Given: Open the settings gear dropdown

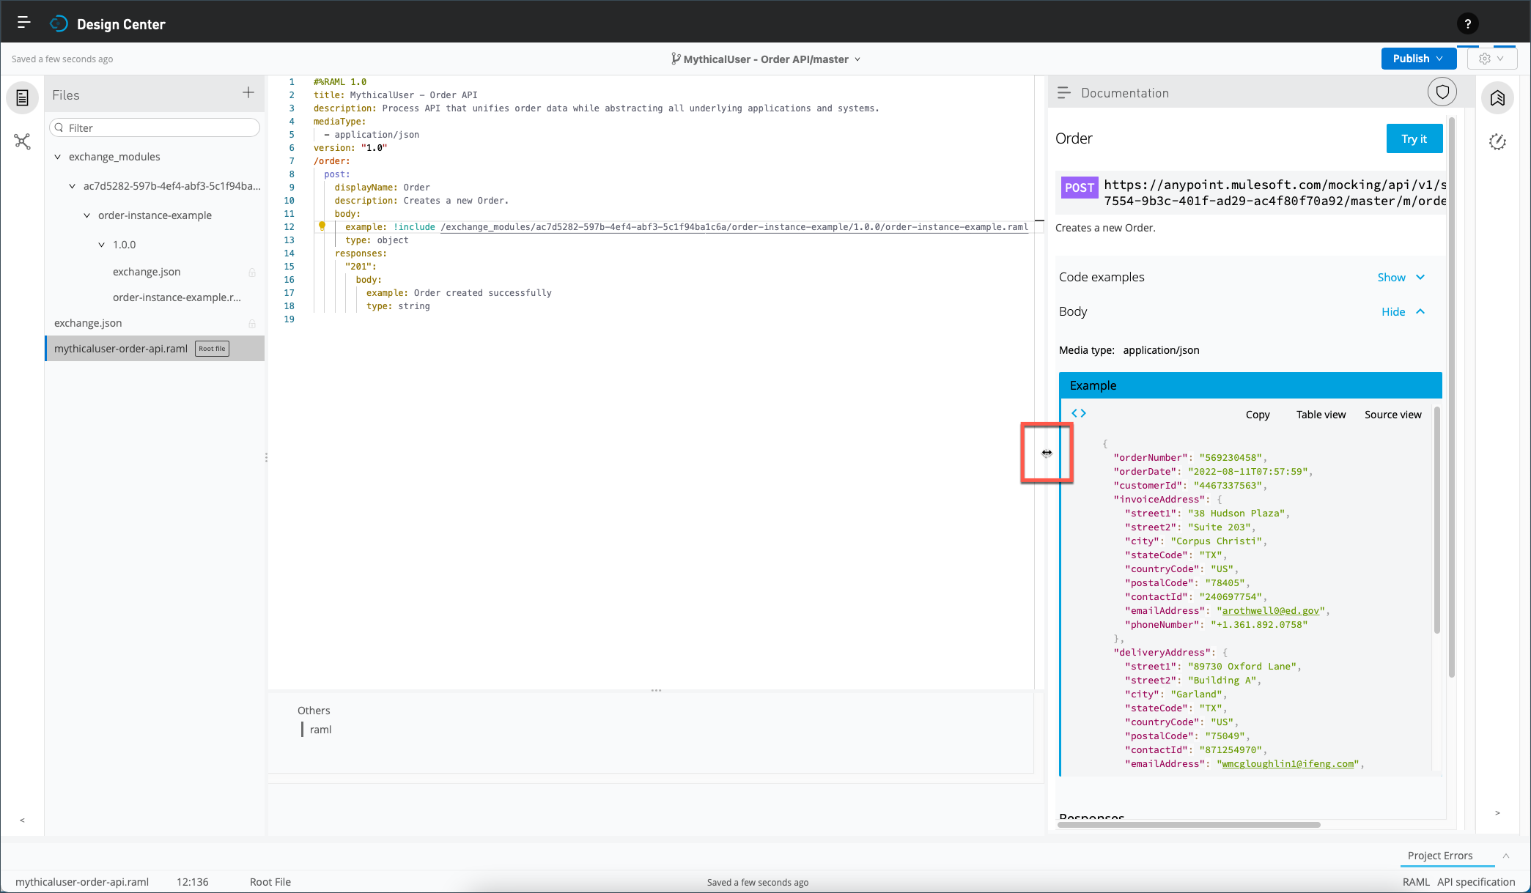Looking at the screenshot, I should [1491, 59].
